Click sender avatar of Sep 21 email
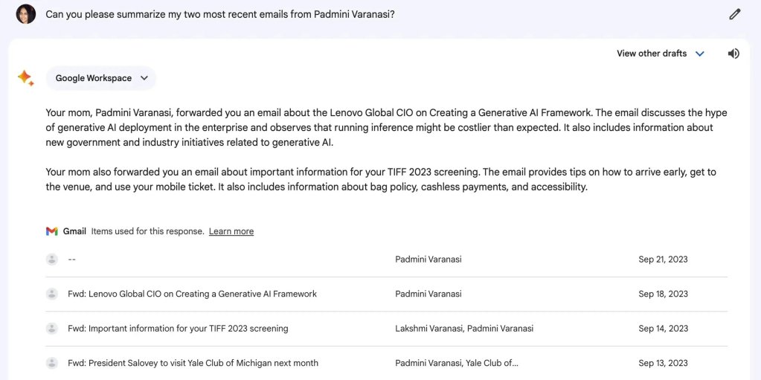Screen dimensions: 761x380 (x=52, y=260)
